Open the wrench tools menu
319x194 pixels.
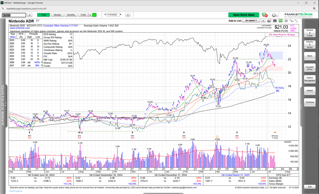[x=291, y=20]
